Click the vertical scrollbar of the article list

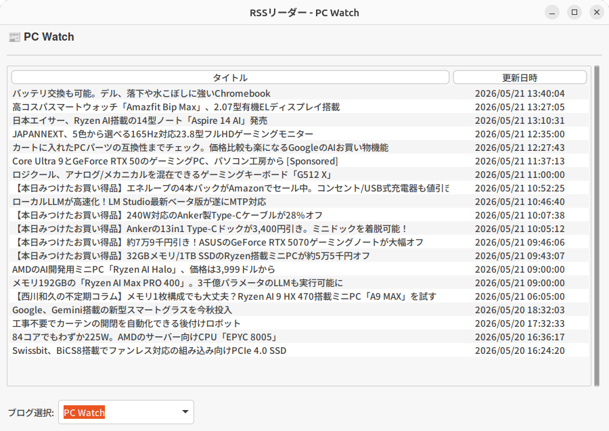click(597, 225)
